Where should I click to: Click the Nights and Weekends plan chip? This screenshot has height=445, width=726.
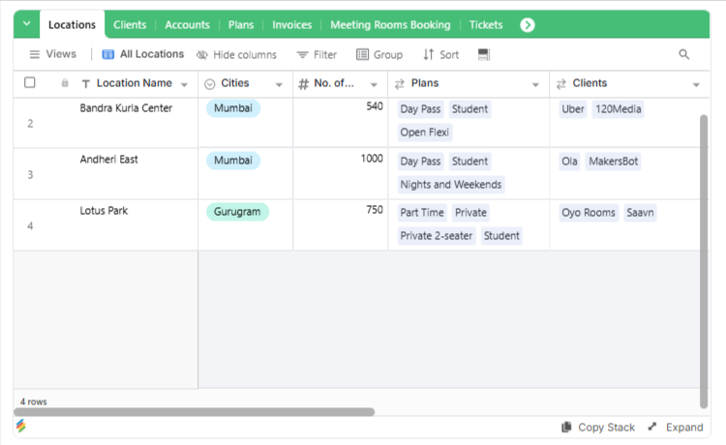(x=450, y=185)
